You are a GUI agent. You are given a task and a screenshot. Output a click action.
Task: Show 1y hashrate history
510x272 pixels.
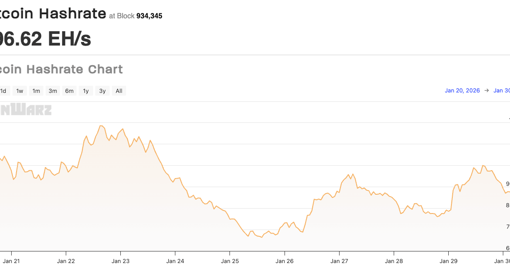(x=86, y=91)
